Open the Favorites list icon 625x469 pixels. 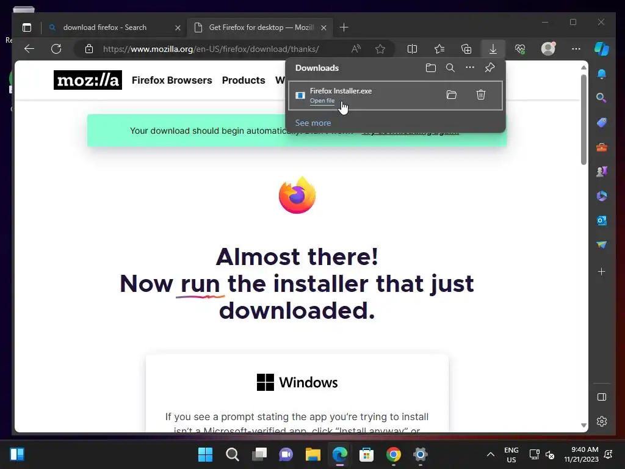tap(439, 49)
